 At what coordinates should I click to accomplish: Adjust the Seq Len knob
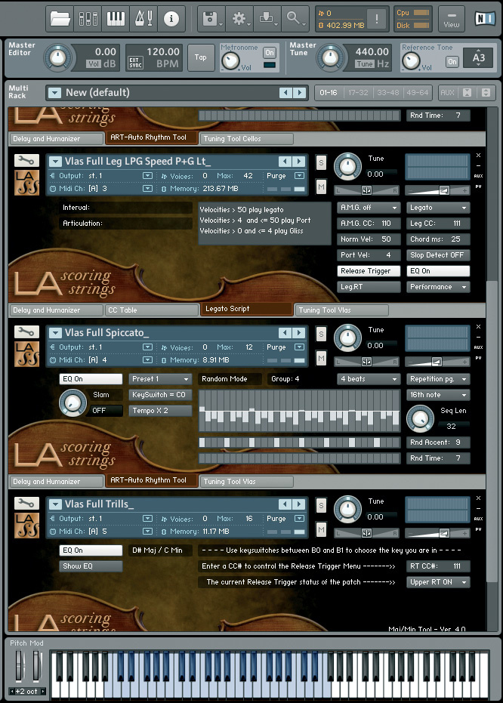click(420, 418)
